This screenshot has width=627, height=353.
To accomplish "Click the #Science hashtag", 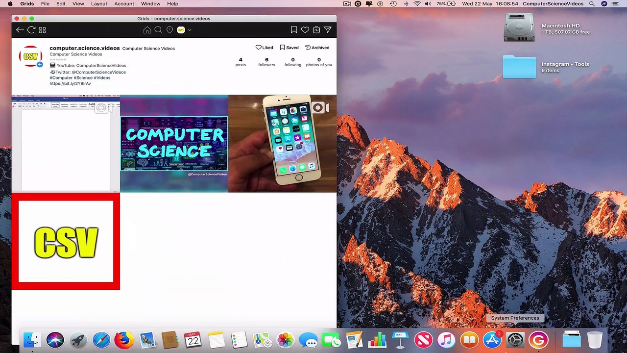I will point(83,78).
